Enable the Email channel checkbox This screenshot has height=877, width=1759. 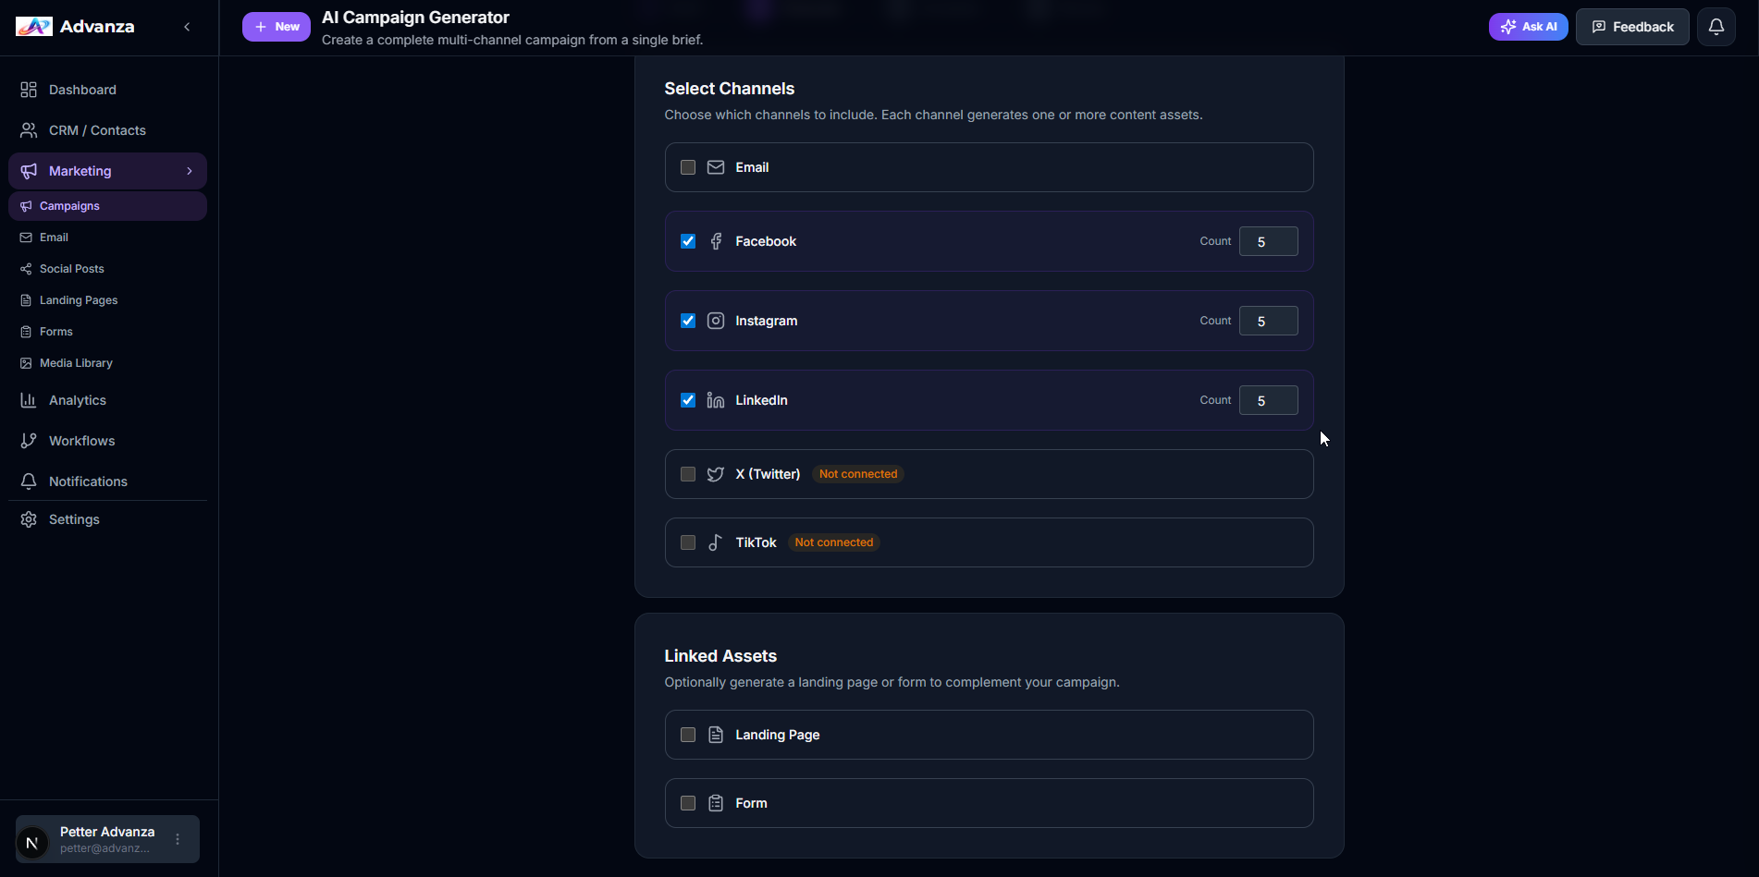(688, 167)
